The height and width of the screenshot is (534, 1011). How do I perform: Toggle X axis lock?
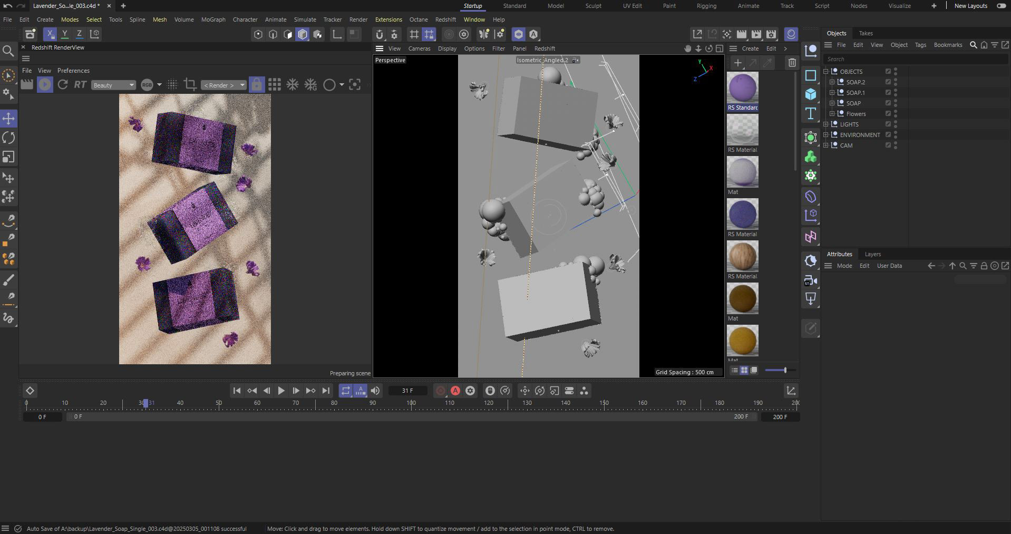pyautogui.click(x=50, y=34)
